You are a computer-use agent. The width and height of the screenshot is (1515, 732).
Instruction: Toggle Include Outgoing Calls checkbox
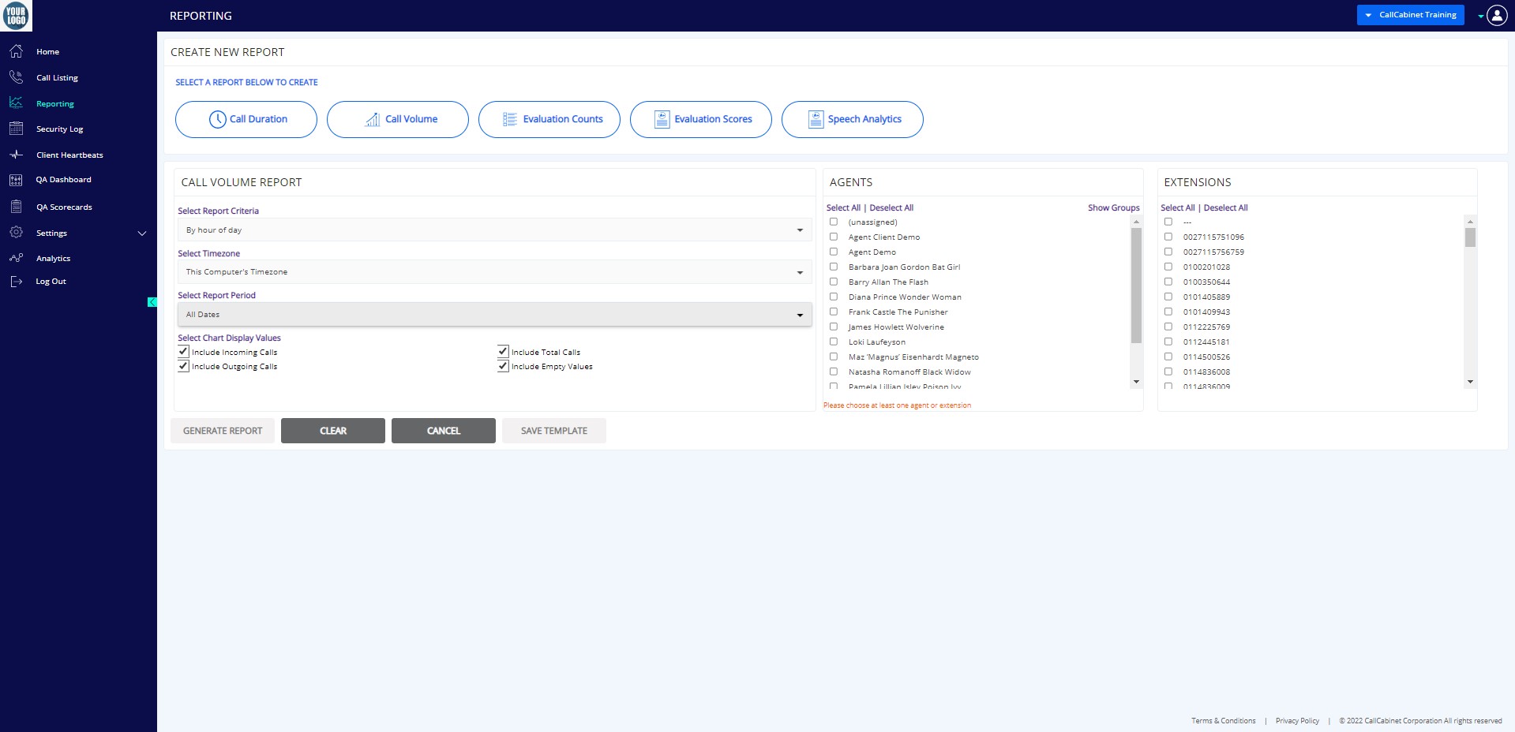tap(183, 366)
